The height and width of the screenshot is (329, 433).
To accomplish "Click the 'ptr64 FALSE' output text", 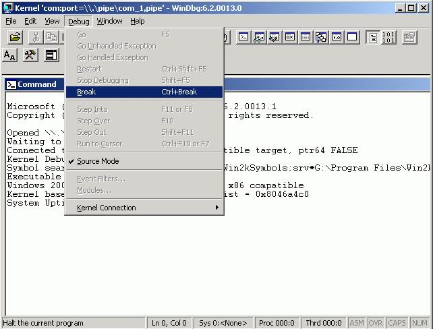I will [x=328, y=150].
